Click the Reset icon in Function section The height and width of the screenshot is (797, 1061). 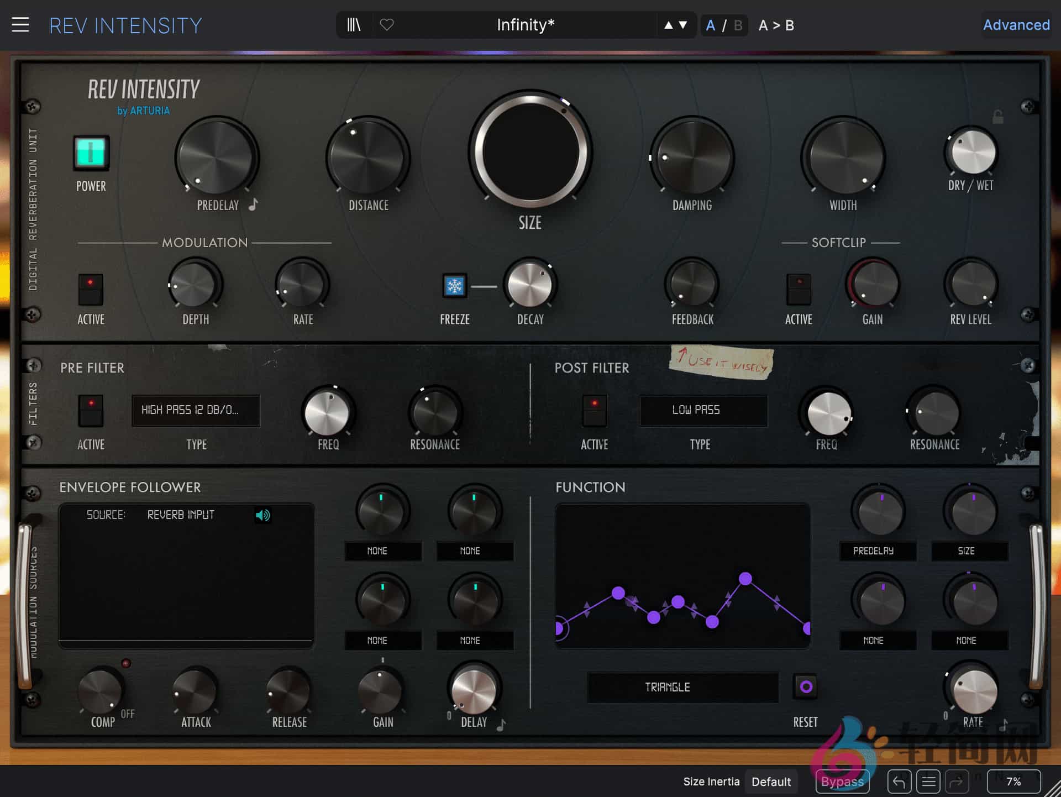[804, 686]
